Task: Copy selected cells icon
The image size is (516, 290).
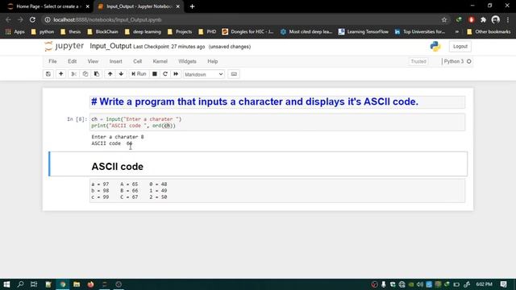Action: coord(85,74)
